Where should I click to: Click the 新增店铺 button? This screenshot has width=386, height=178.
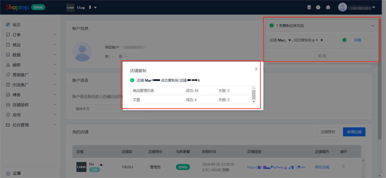[x=354, y=132]
